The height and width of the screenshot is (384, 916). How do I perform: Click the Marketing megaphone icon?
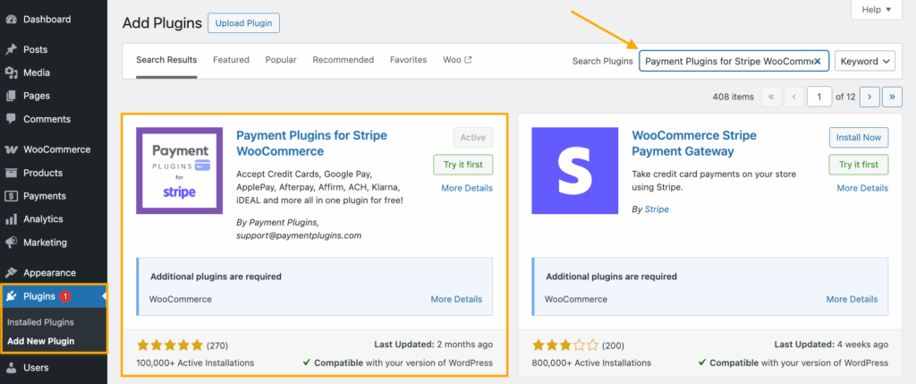(x=11, y=243)
